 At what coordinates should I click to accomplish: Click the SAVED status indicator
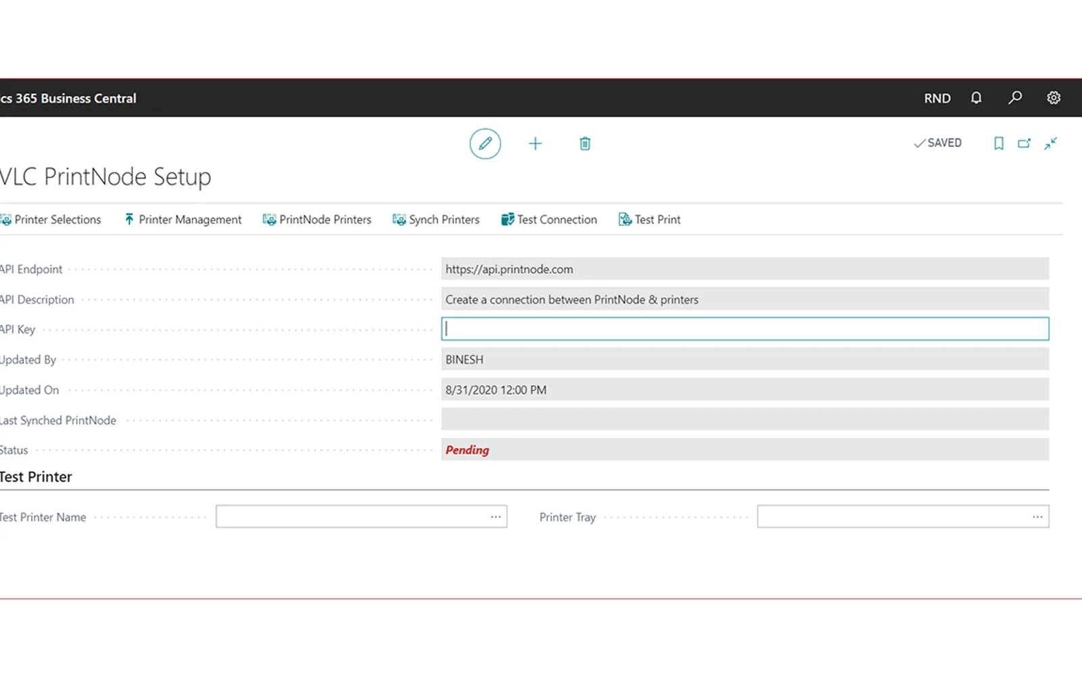(937, 143)
